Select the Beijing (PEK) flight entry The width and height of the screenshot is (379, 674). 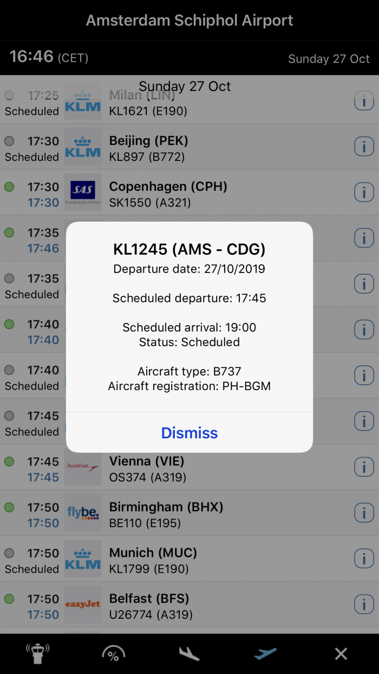point(190,146)
